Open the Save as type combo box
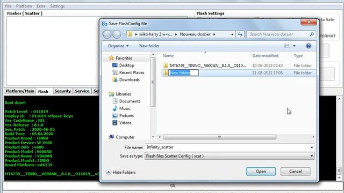Viewport: 344px width, 193px height. 230,156
